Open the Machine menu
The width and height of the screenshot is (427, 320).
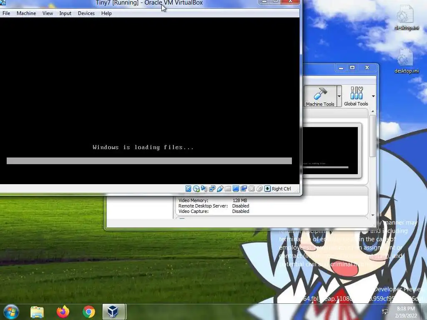tap(26, 13)
